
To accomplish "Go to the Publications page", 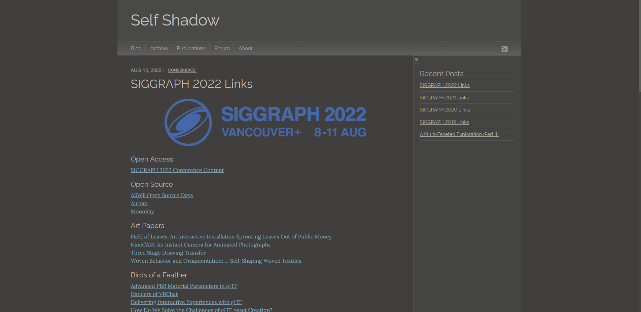I will [x=191, y=48].
